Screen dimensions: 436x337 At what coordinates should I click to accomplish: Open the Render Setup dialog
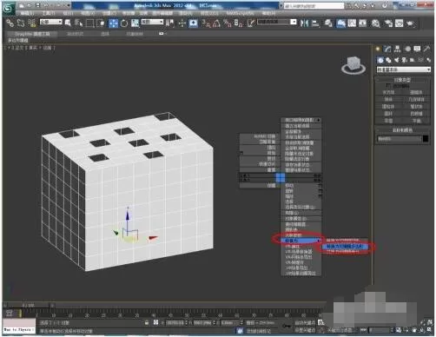[388, 23]
